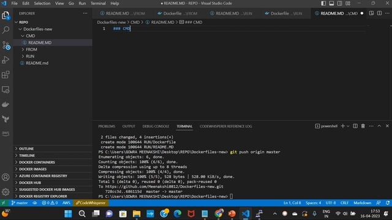The width and height of the screenshot is (392, 220).
Task: Open the Manage gear icon
Action: coord(6,192)
